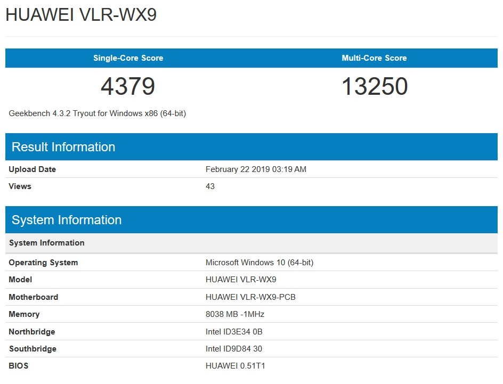Viewport: 503px width, 384px height.
Task: Select the Single-Core Score header
Action: (128, 58)
